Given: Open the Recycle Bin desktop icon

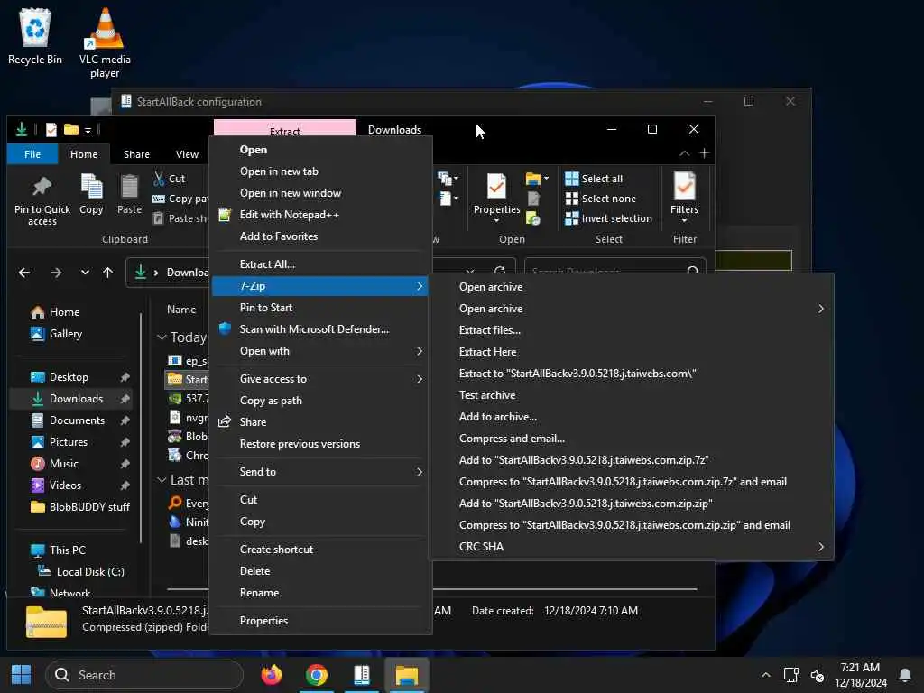Looking at the screenshot, I should pyautogui.click(x=35, y=36).
